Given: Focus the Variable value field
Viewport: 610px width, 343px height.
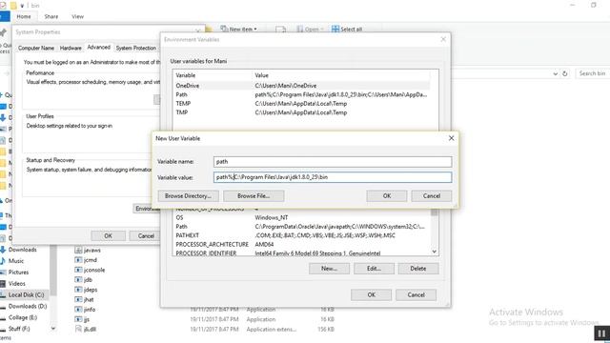Looking at the screenshot, I should click(333, 177).
